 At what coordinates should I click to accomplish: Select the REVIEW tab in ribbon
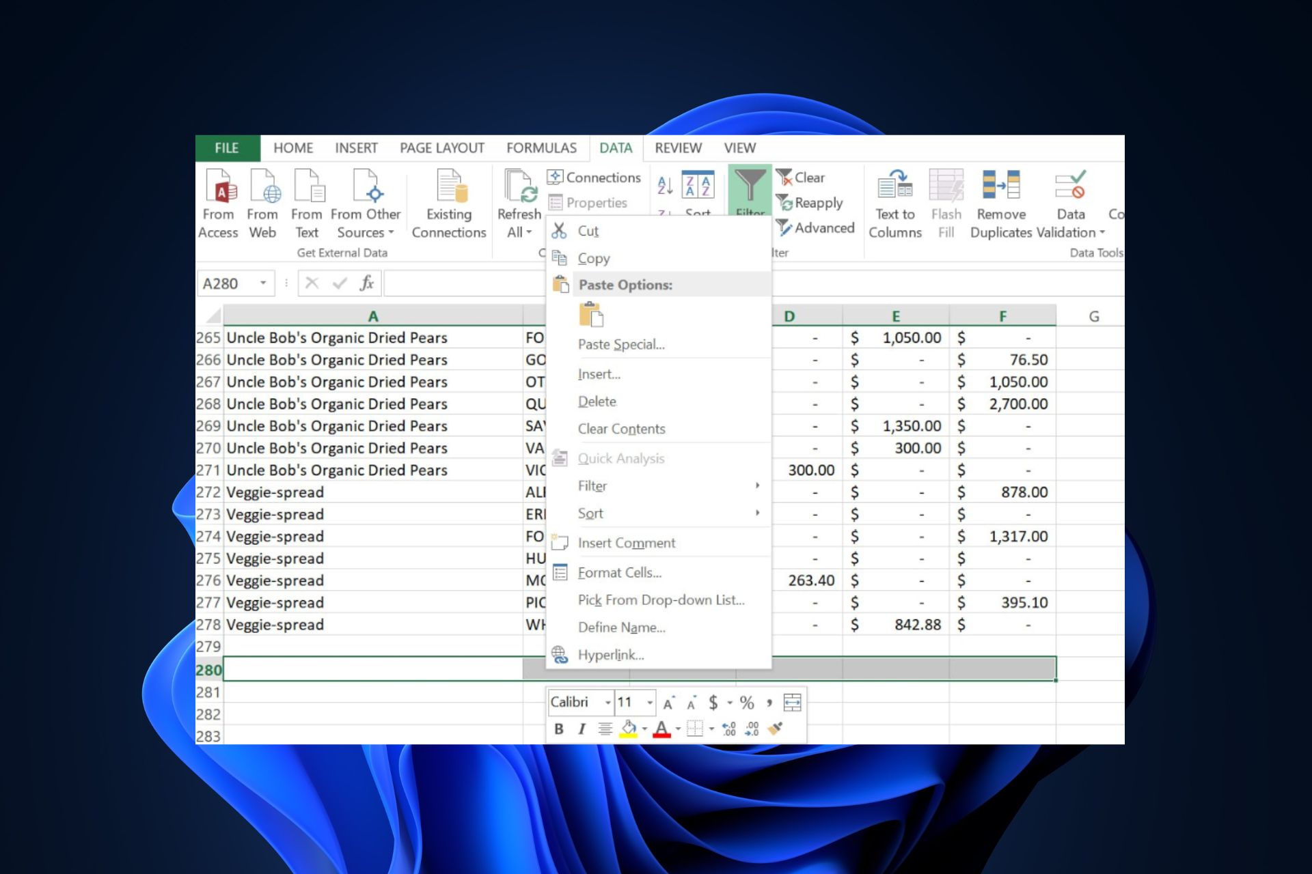679,147
